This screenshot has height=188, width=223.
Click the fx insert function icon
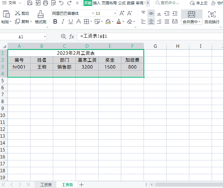click(x=71, y=36)
